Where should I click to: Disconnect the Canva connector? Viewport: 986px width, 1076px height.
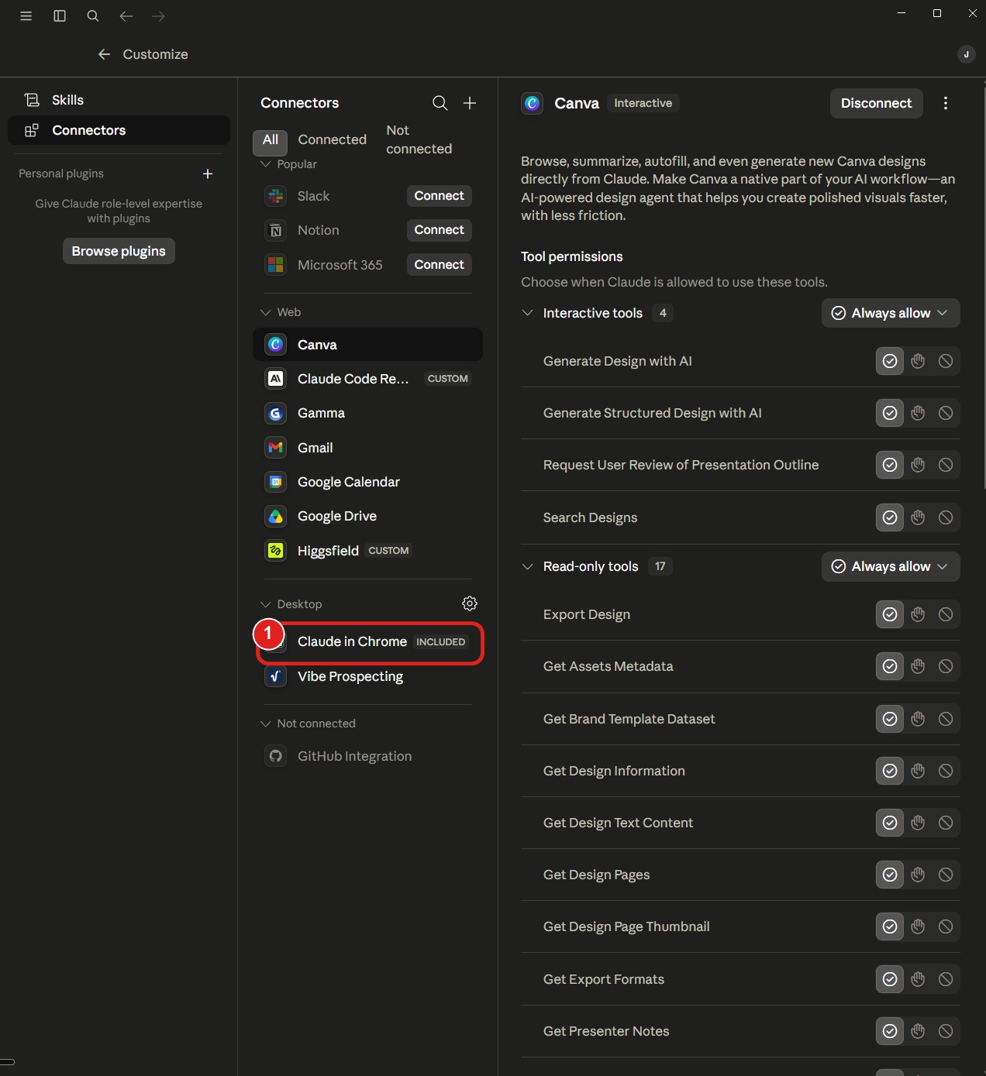876,103
